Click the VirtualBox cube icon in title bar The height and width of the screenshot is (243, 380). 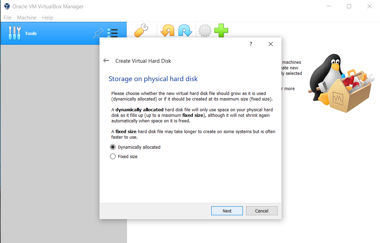point(7,6)
